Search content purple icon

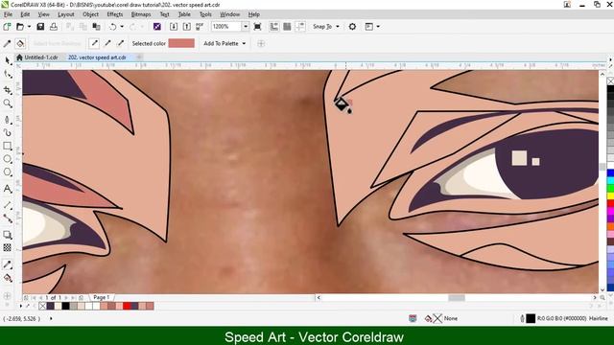157,27
